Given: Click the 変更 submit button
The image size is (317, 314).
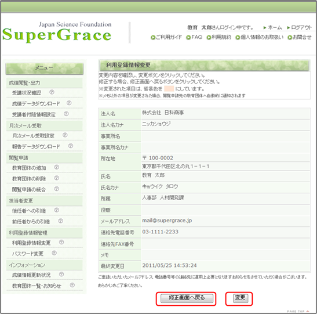Looking at the screenshot, I should 241,298.
